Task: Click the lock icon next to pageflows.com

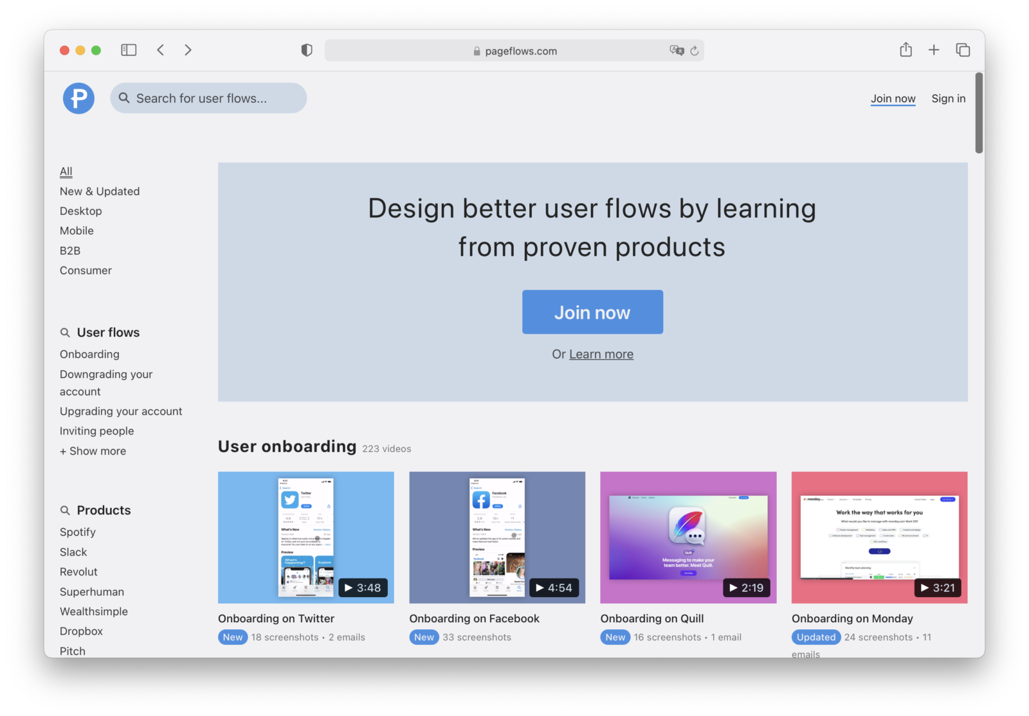Action: (x=477, y=51)
